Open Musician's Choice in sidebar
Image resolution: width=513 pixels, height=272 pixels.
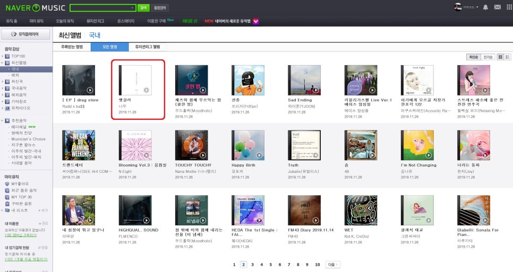click(29, 139)
